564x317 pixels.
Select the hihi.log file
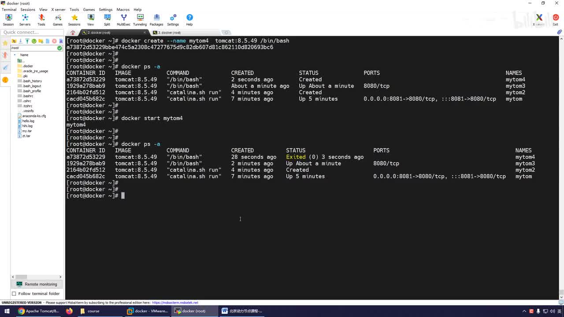(25, 126)
